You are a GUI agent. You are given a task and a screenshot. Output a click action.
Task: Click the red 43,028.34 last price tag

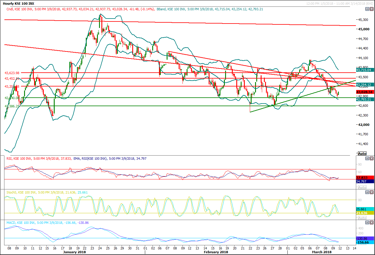(364, 92)
